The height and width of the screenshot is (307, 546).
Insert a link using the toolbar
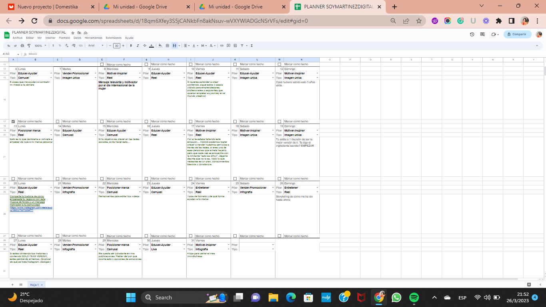[x=222, y=46]
